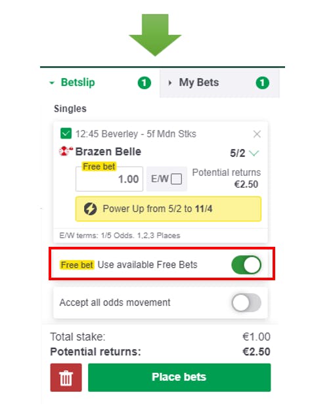Apply Power Up from 5/2 to 11/4
Screen dimensions: 310x405
168,209
